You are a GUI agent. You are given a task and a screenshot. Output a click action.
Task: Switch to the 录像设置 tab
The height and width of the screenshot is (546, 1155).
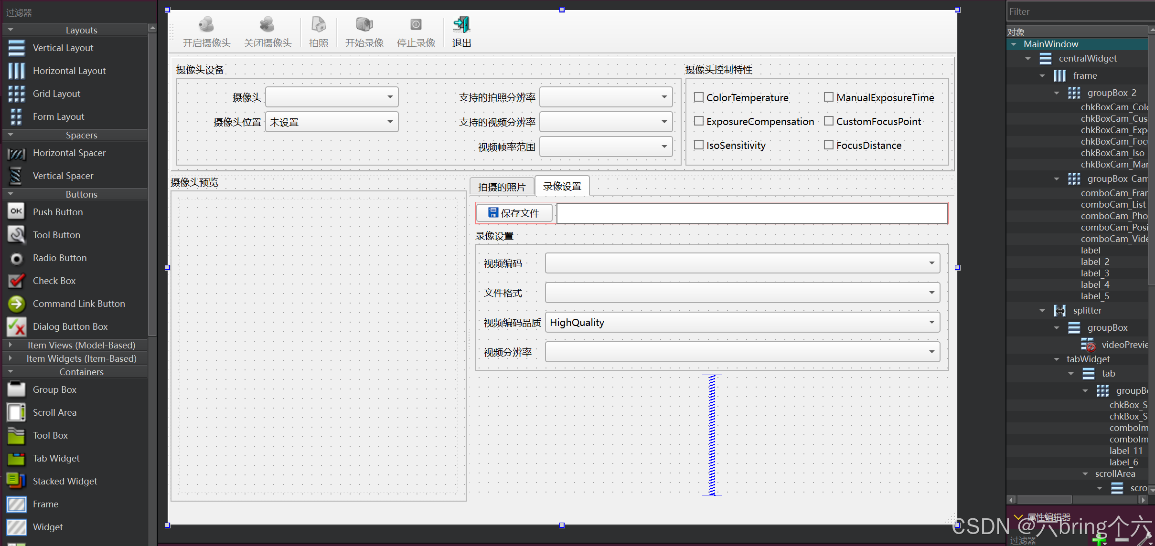[x=562, y=186]
